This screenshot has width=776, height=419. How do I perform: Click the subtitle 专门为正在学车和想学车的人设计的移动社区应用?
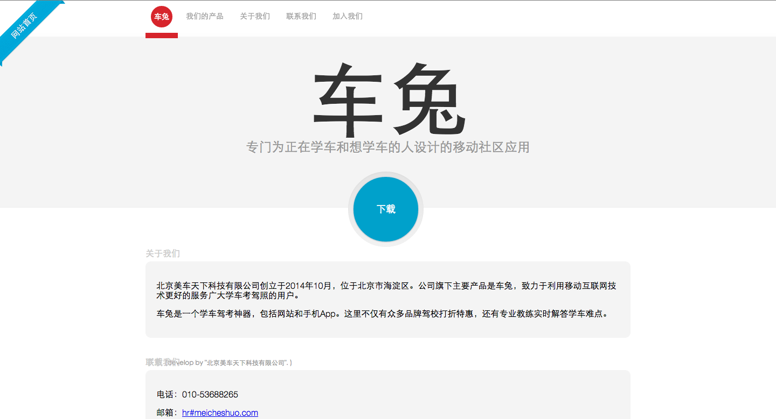(x=388, y=147)
